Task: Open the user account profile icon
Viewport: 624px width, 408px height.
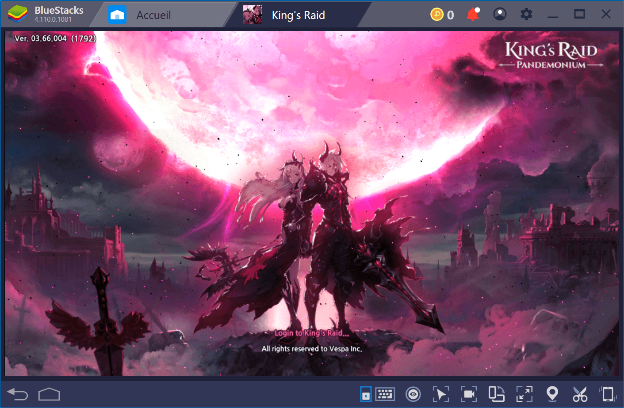Action: click(500, 14)
